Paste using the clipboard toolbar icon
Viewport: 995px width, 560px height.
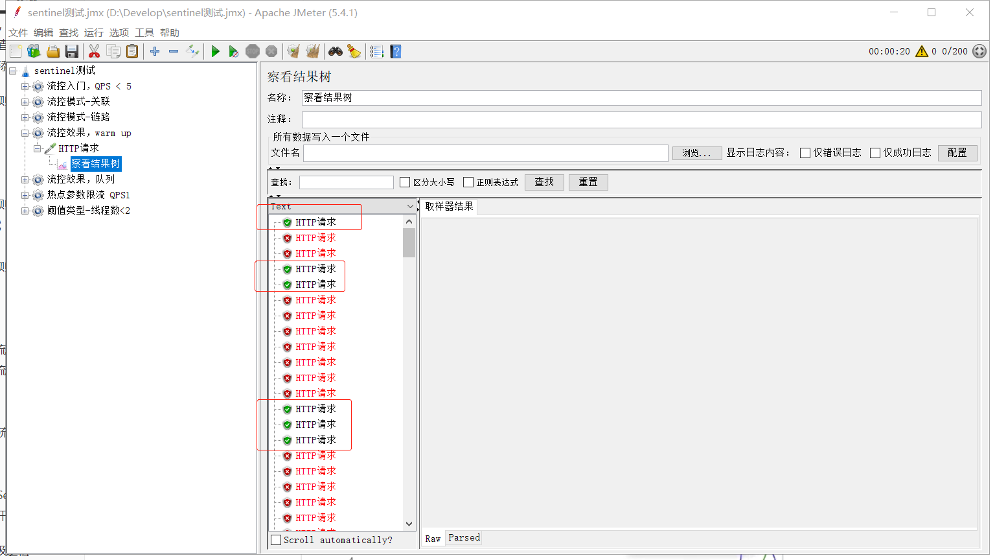coord(132,51)
